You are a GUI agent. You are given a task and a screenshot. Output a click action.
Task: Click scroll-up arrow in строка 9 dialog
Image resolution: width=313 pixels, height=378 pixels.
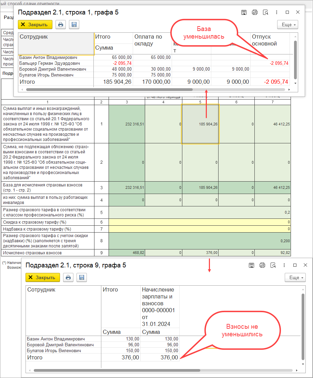coord(303,289)
